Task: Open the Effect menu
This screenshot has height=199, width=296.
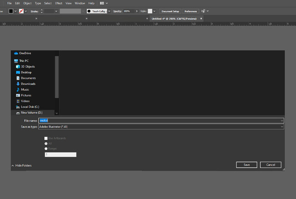Action: (59, 3)
